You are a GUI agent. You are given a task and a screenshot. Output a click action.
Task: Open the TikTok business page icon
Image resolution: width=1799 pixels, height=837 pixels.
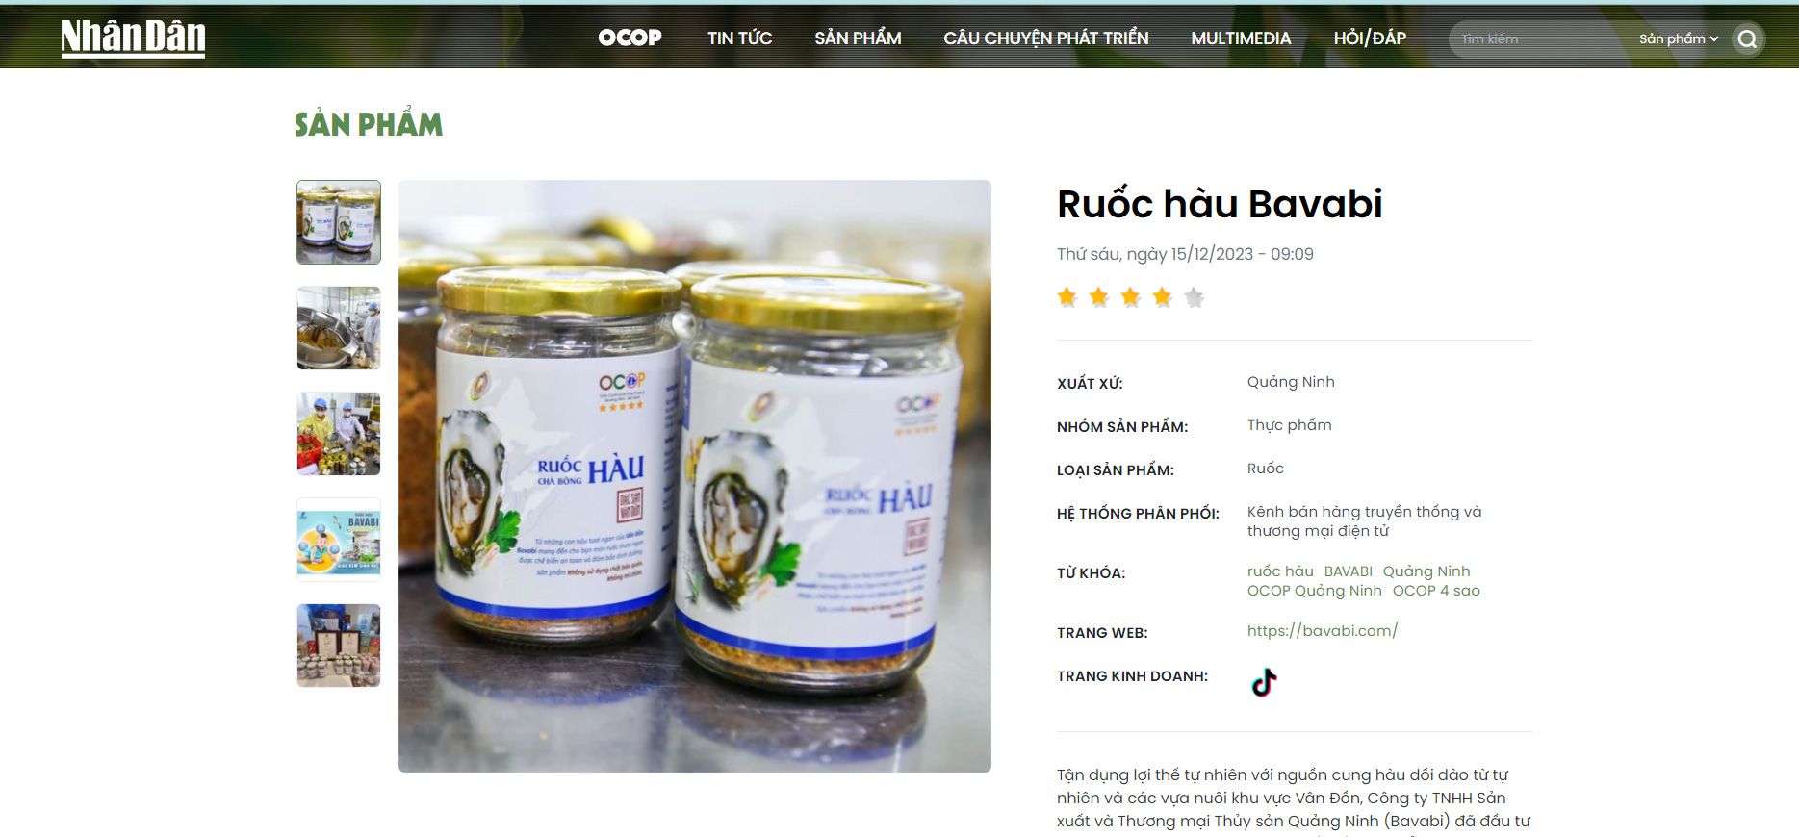coord(1264,682)
